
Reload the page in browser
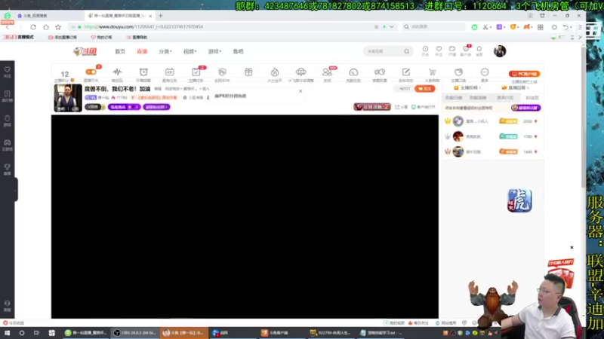[x=33, y=27]
